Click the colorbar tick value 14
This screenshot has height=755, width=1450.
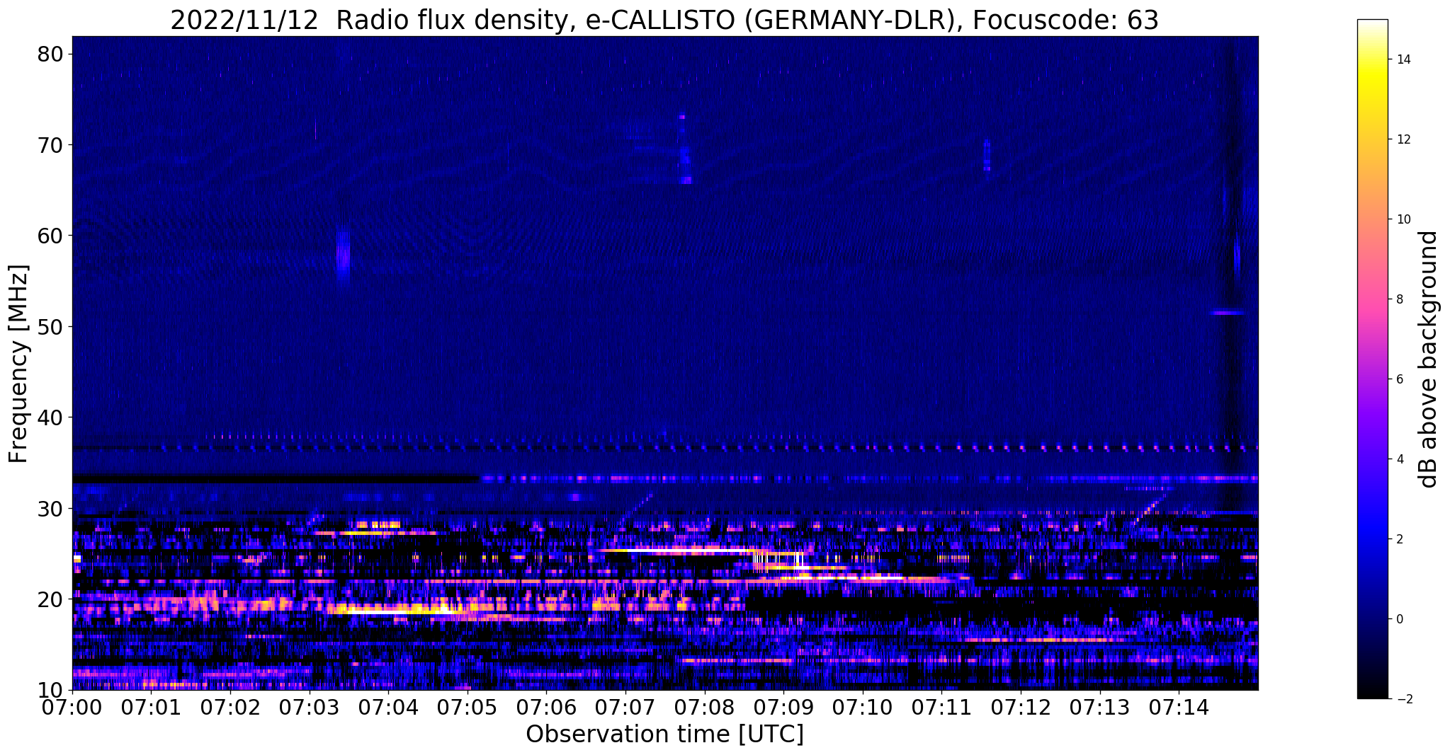(x=1403, y=59)
